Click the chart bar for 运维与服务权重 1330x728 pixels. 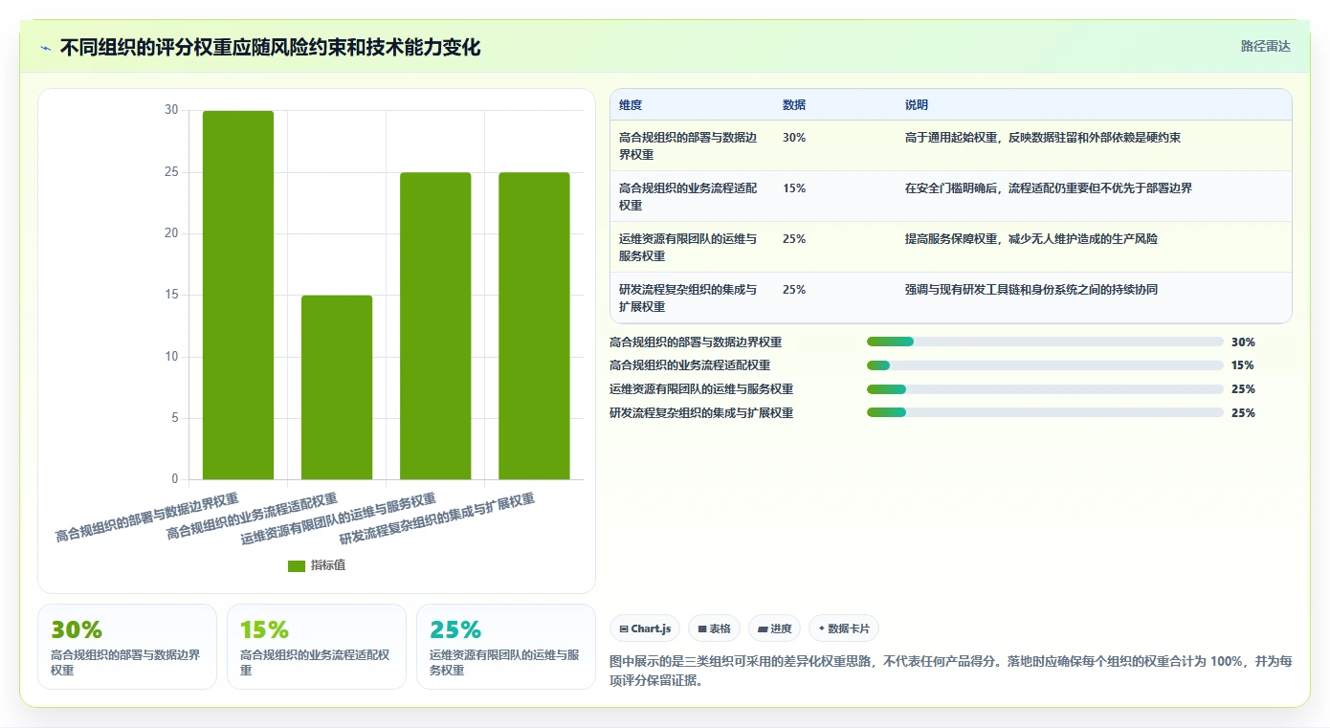tap(435, 326)
